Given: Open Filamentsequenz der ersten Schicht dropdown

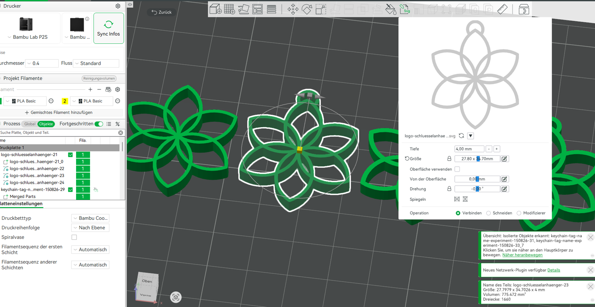Looking at the screenshot, I should (90, 250).
